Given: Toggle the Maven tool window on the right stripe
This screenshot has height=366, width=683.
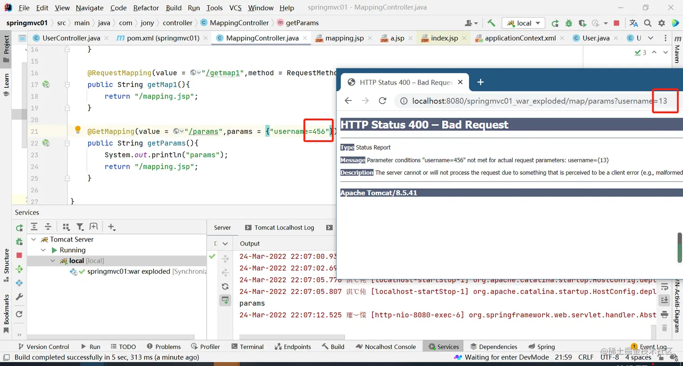Looking at the screenshot, I should [677, 50].
